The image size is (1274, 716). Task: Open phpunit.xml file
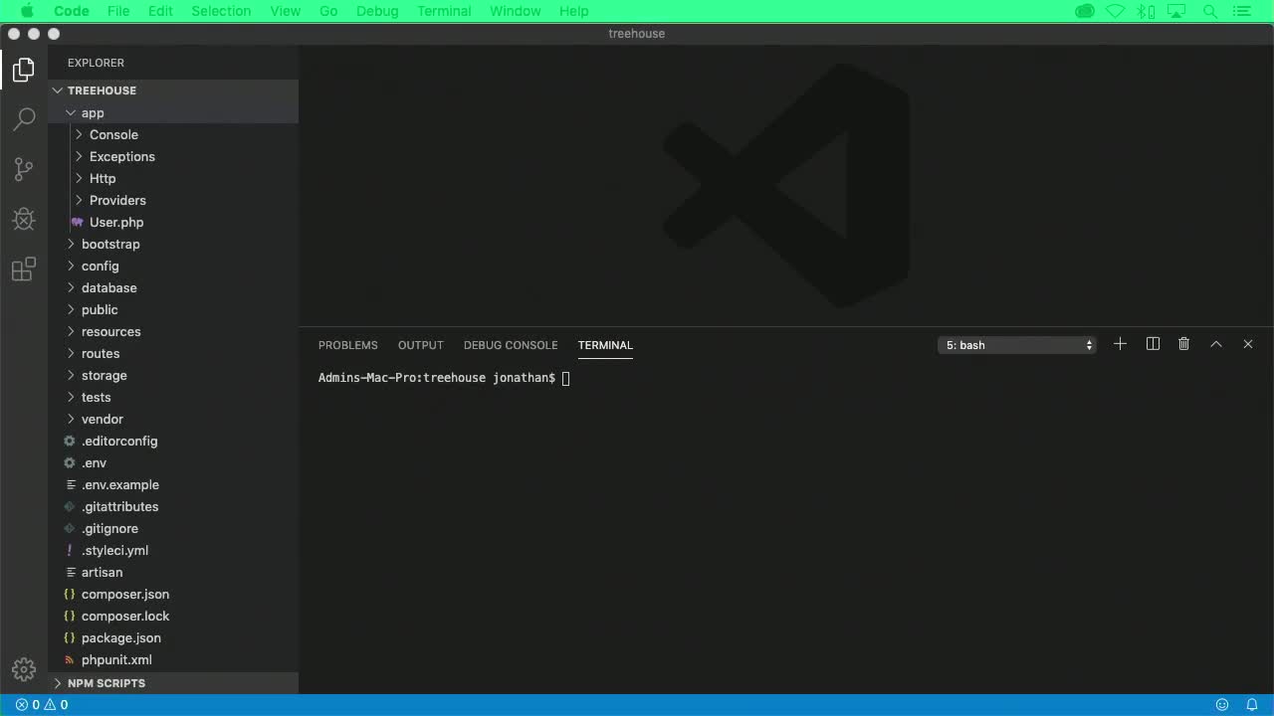174,659
